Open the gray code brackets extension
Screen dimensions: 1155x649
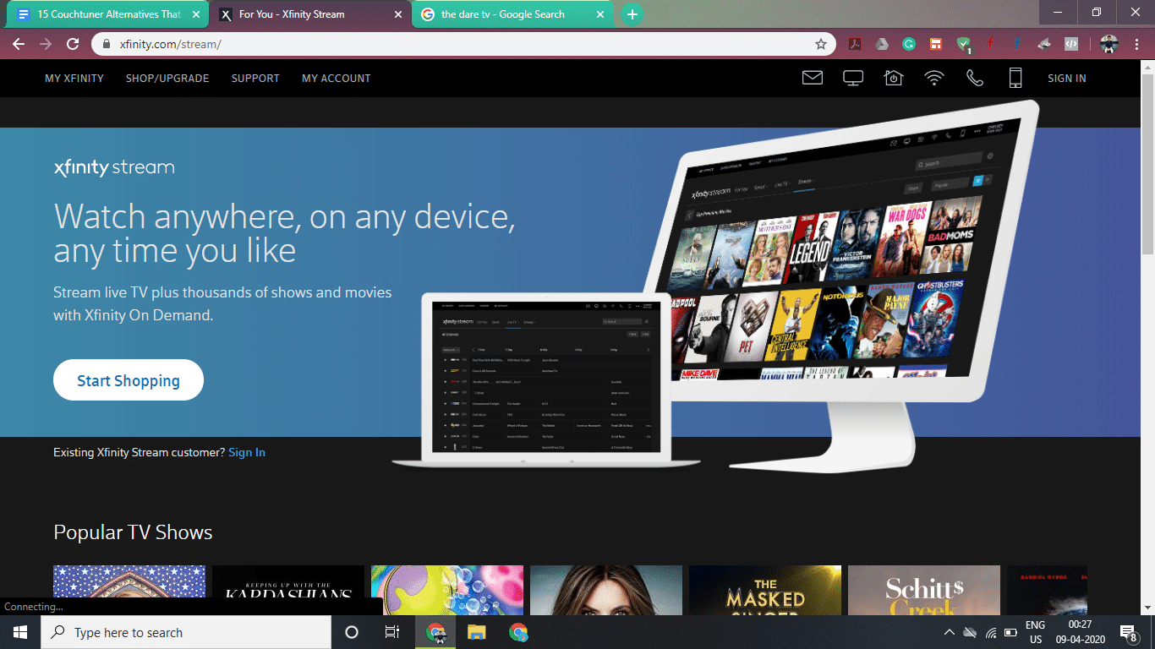[1070, 44]
